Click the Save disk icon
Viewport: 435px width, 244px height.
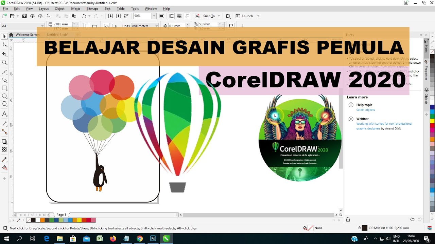coord(24,16)
